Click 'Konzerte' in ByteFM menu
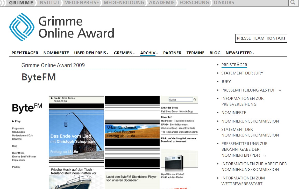 tap(17, 139)
